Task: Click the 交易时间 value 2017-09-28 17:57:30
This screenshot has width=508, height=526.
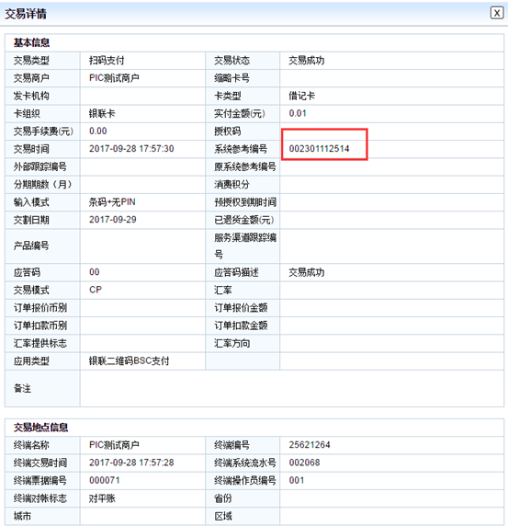Action: [x=131, y=149]
